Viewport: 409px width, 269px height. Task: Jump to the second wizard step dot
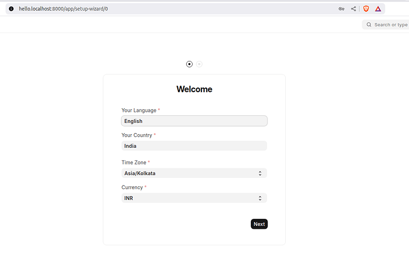(199, 64)
